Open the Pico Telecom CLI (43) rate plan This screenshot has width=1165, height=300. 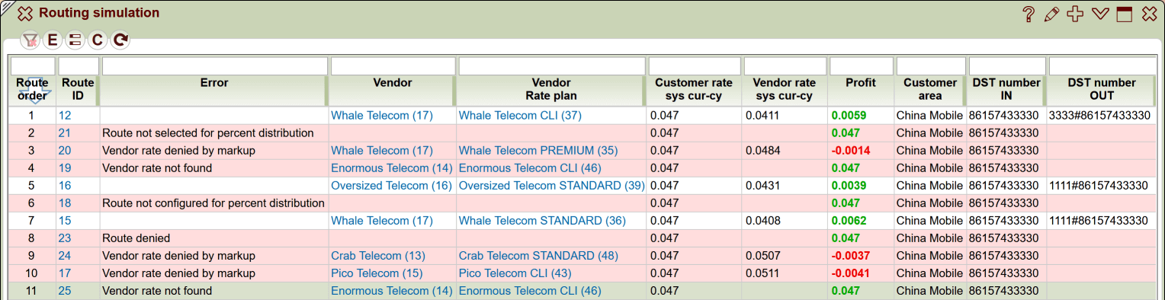click(515, 273)
